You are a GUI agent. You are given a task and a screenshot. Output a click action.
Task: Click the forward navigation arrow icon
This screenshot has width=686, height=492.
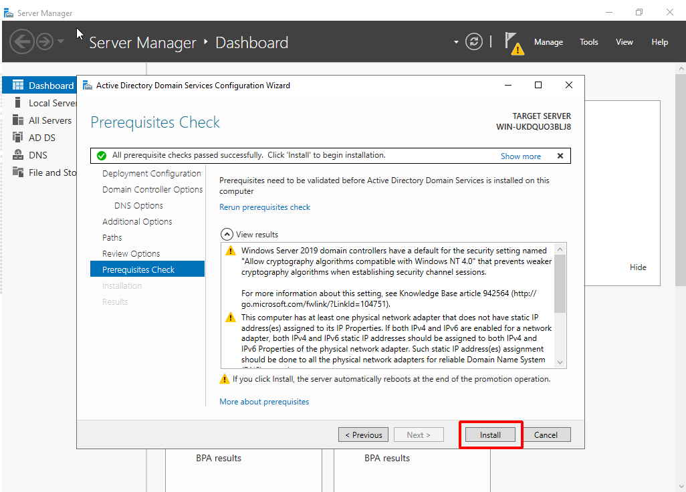coord(45,41)
